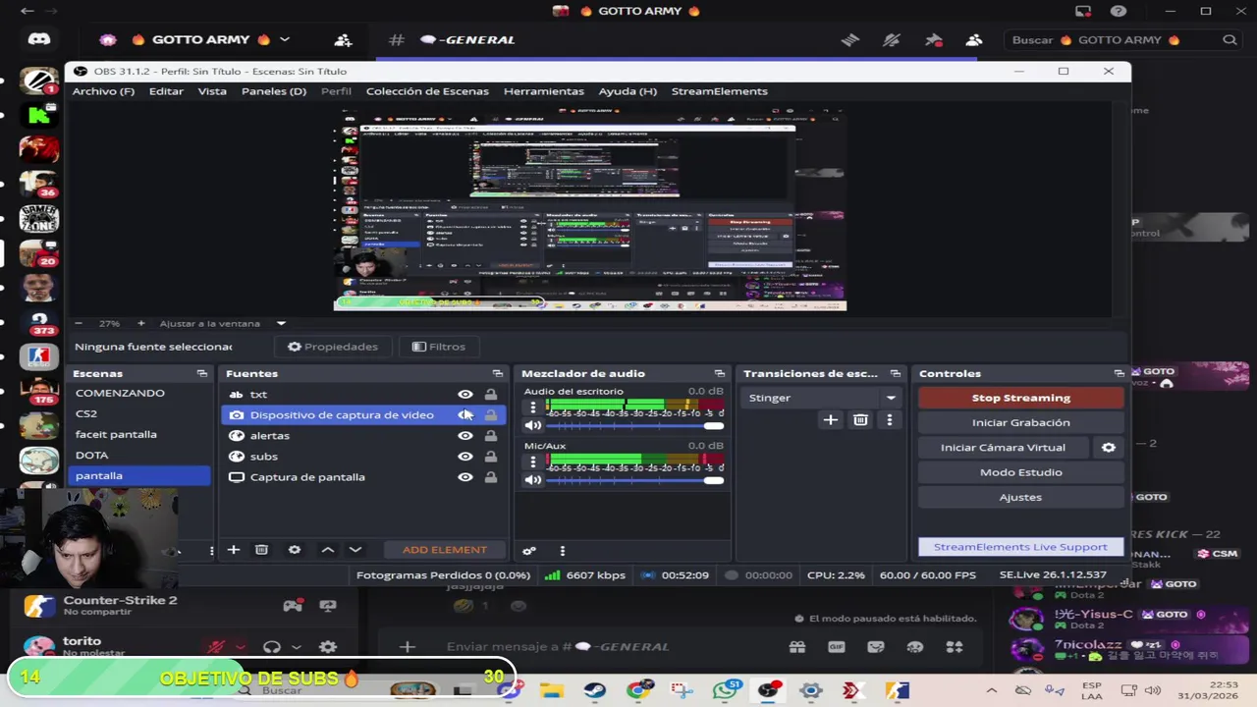The width and height of the screenshot is (1257, 707).
Task: Open Ajustes in Controles
Action: coord(1021,497)
